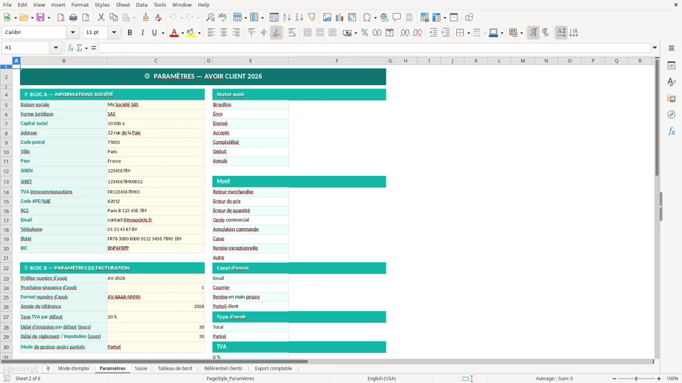Image resolution: width=682 pixels, height=383 pixels.
Task: Run the Spelling check icon
Action: tap(222, 18)
